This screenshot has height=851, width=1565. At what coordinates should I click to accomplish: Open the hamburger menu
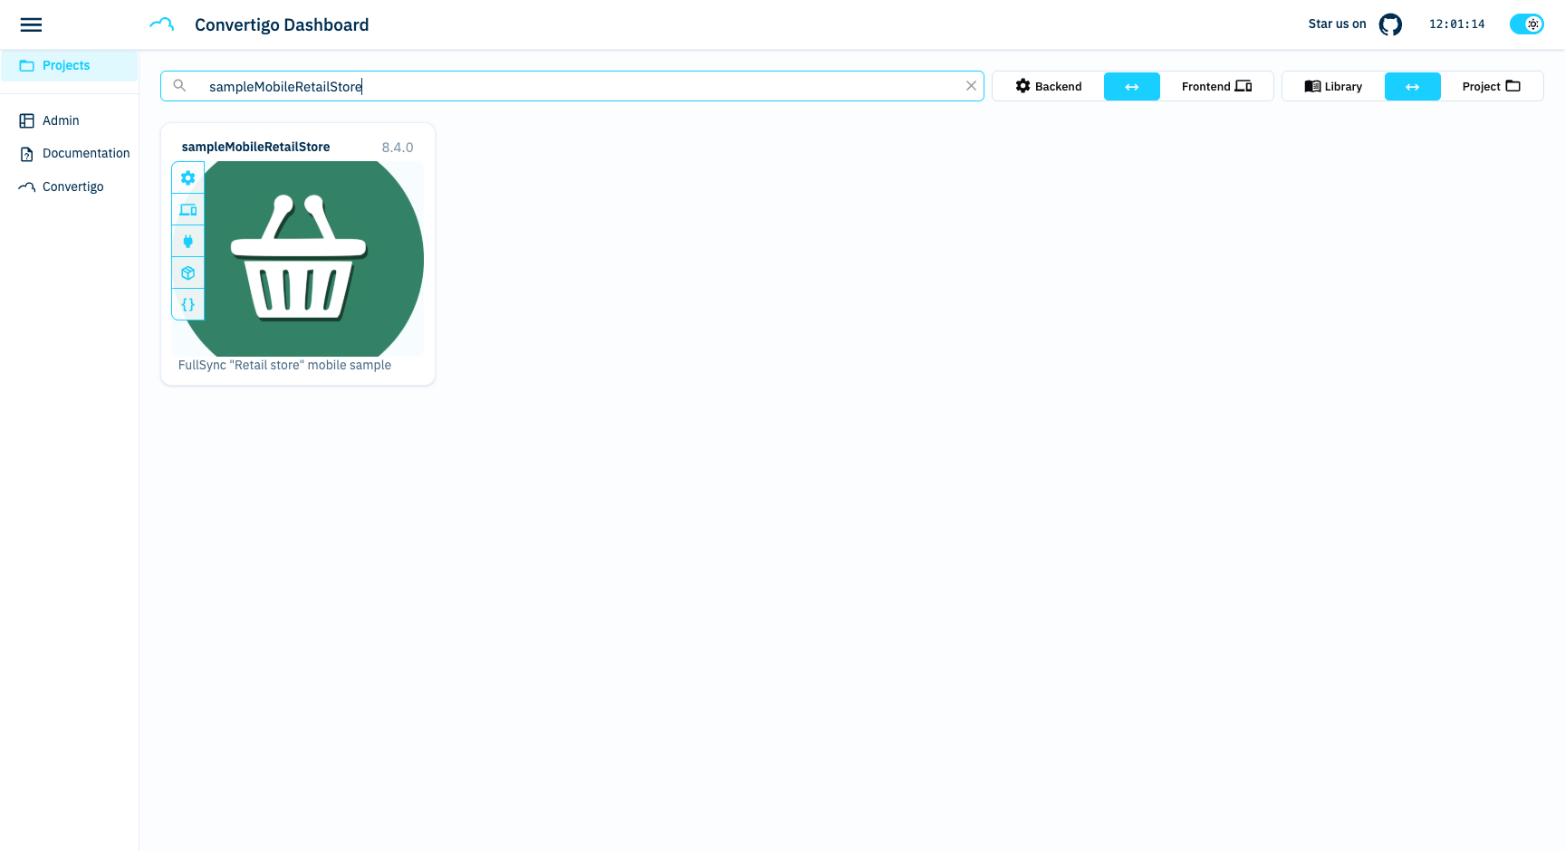(x=31, y=25)
